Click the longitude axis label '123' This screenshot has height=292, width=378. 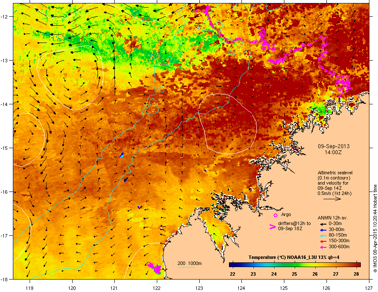point(199,288)
